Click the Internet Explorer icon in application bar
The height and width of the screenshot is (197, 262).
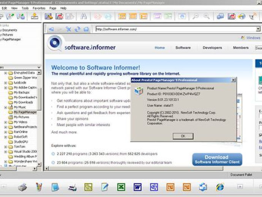220,187
